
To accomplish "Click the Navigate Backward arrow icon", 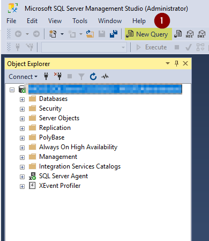I will click(18, 34).
